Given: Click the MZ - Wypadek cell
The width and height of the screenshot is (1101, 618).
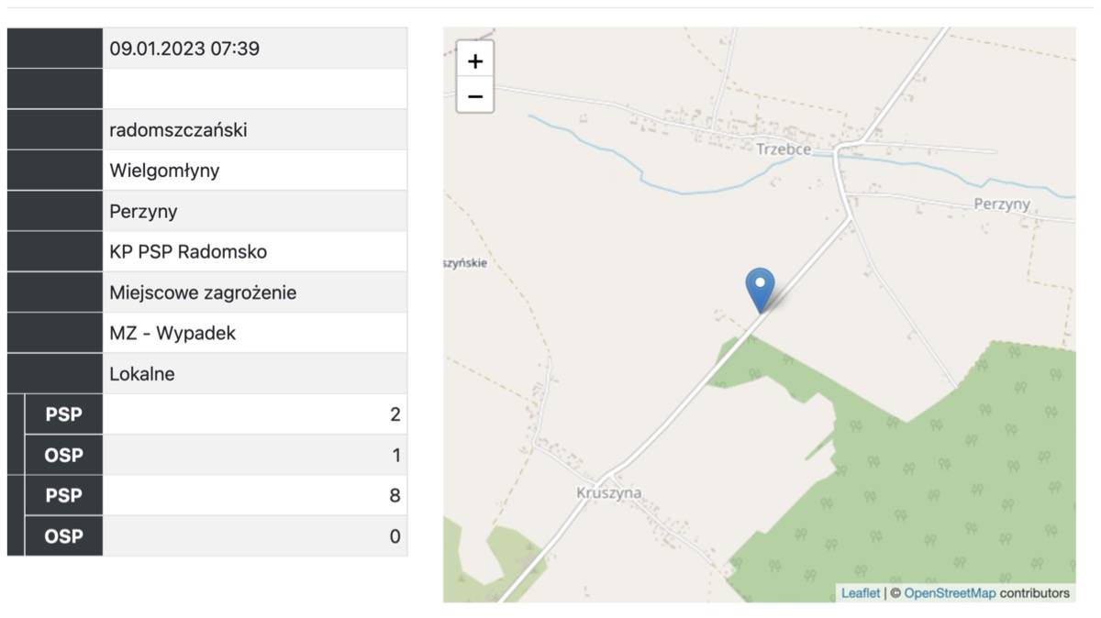Looking at the screenshot, I should (254, 334).
